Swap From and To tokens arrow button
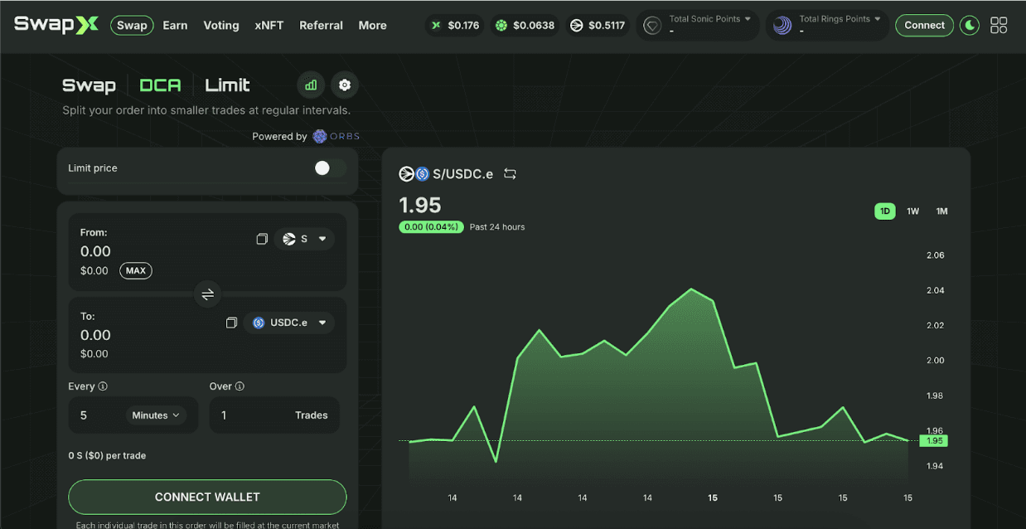The width and height of the screenshot is (1026, 529). 207,294
